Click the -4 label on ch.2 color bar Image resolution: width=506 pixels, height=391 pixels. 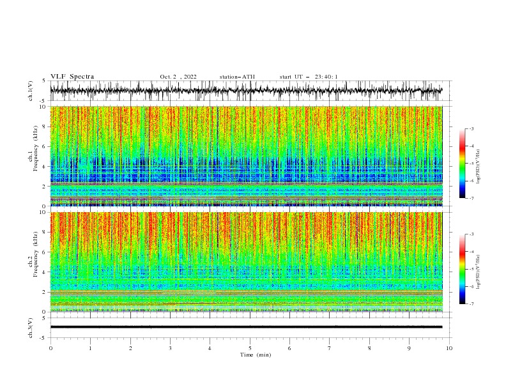[x=471, y=252]
